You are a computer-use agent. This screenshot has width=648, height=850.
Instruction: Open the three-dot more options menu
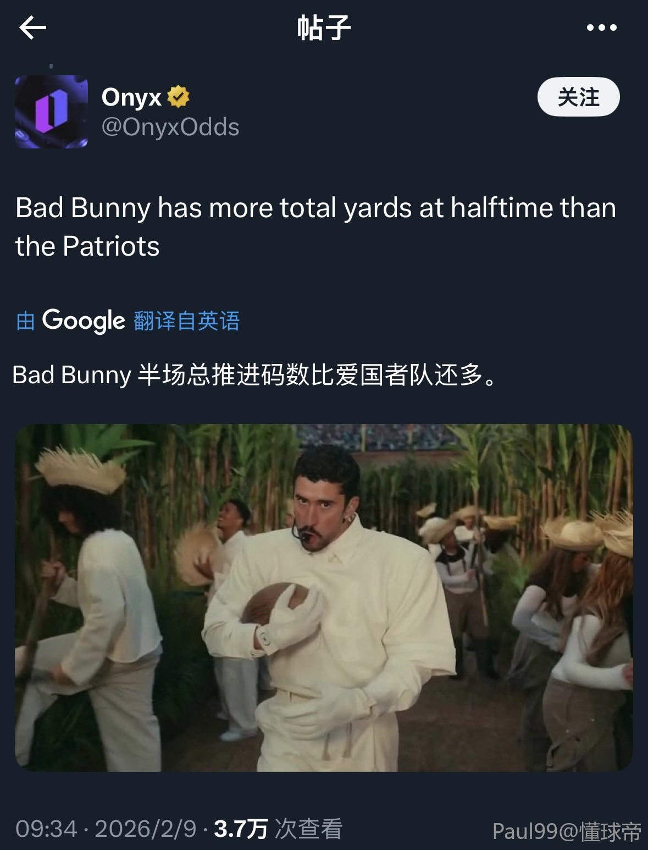pos(601,27)
